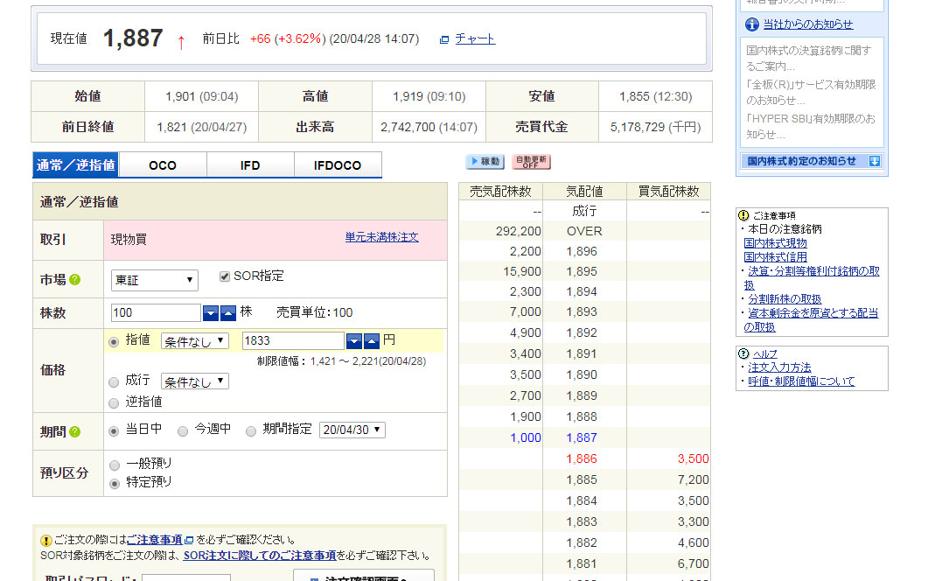Image resolution: width=949 pixels, height=581 pixels.
Task: Click the 1,893 ask price in the order book
Action: click(x=582, y=311)
